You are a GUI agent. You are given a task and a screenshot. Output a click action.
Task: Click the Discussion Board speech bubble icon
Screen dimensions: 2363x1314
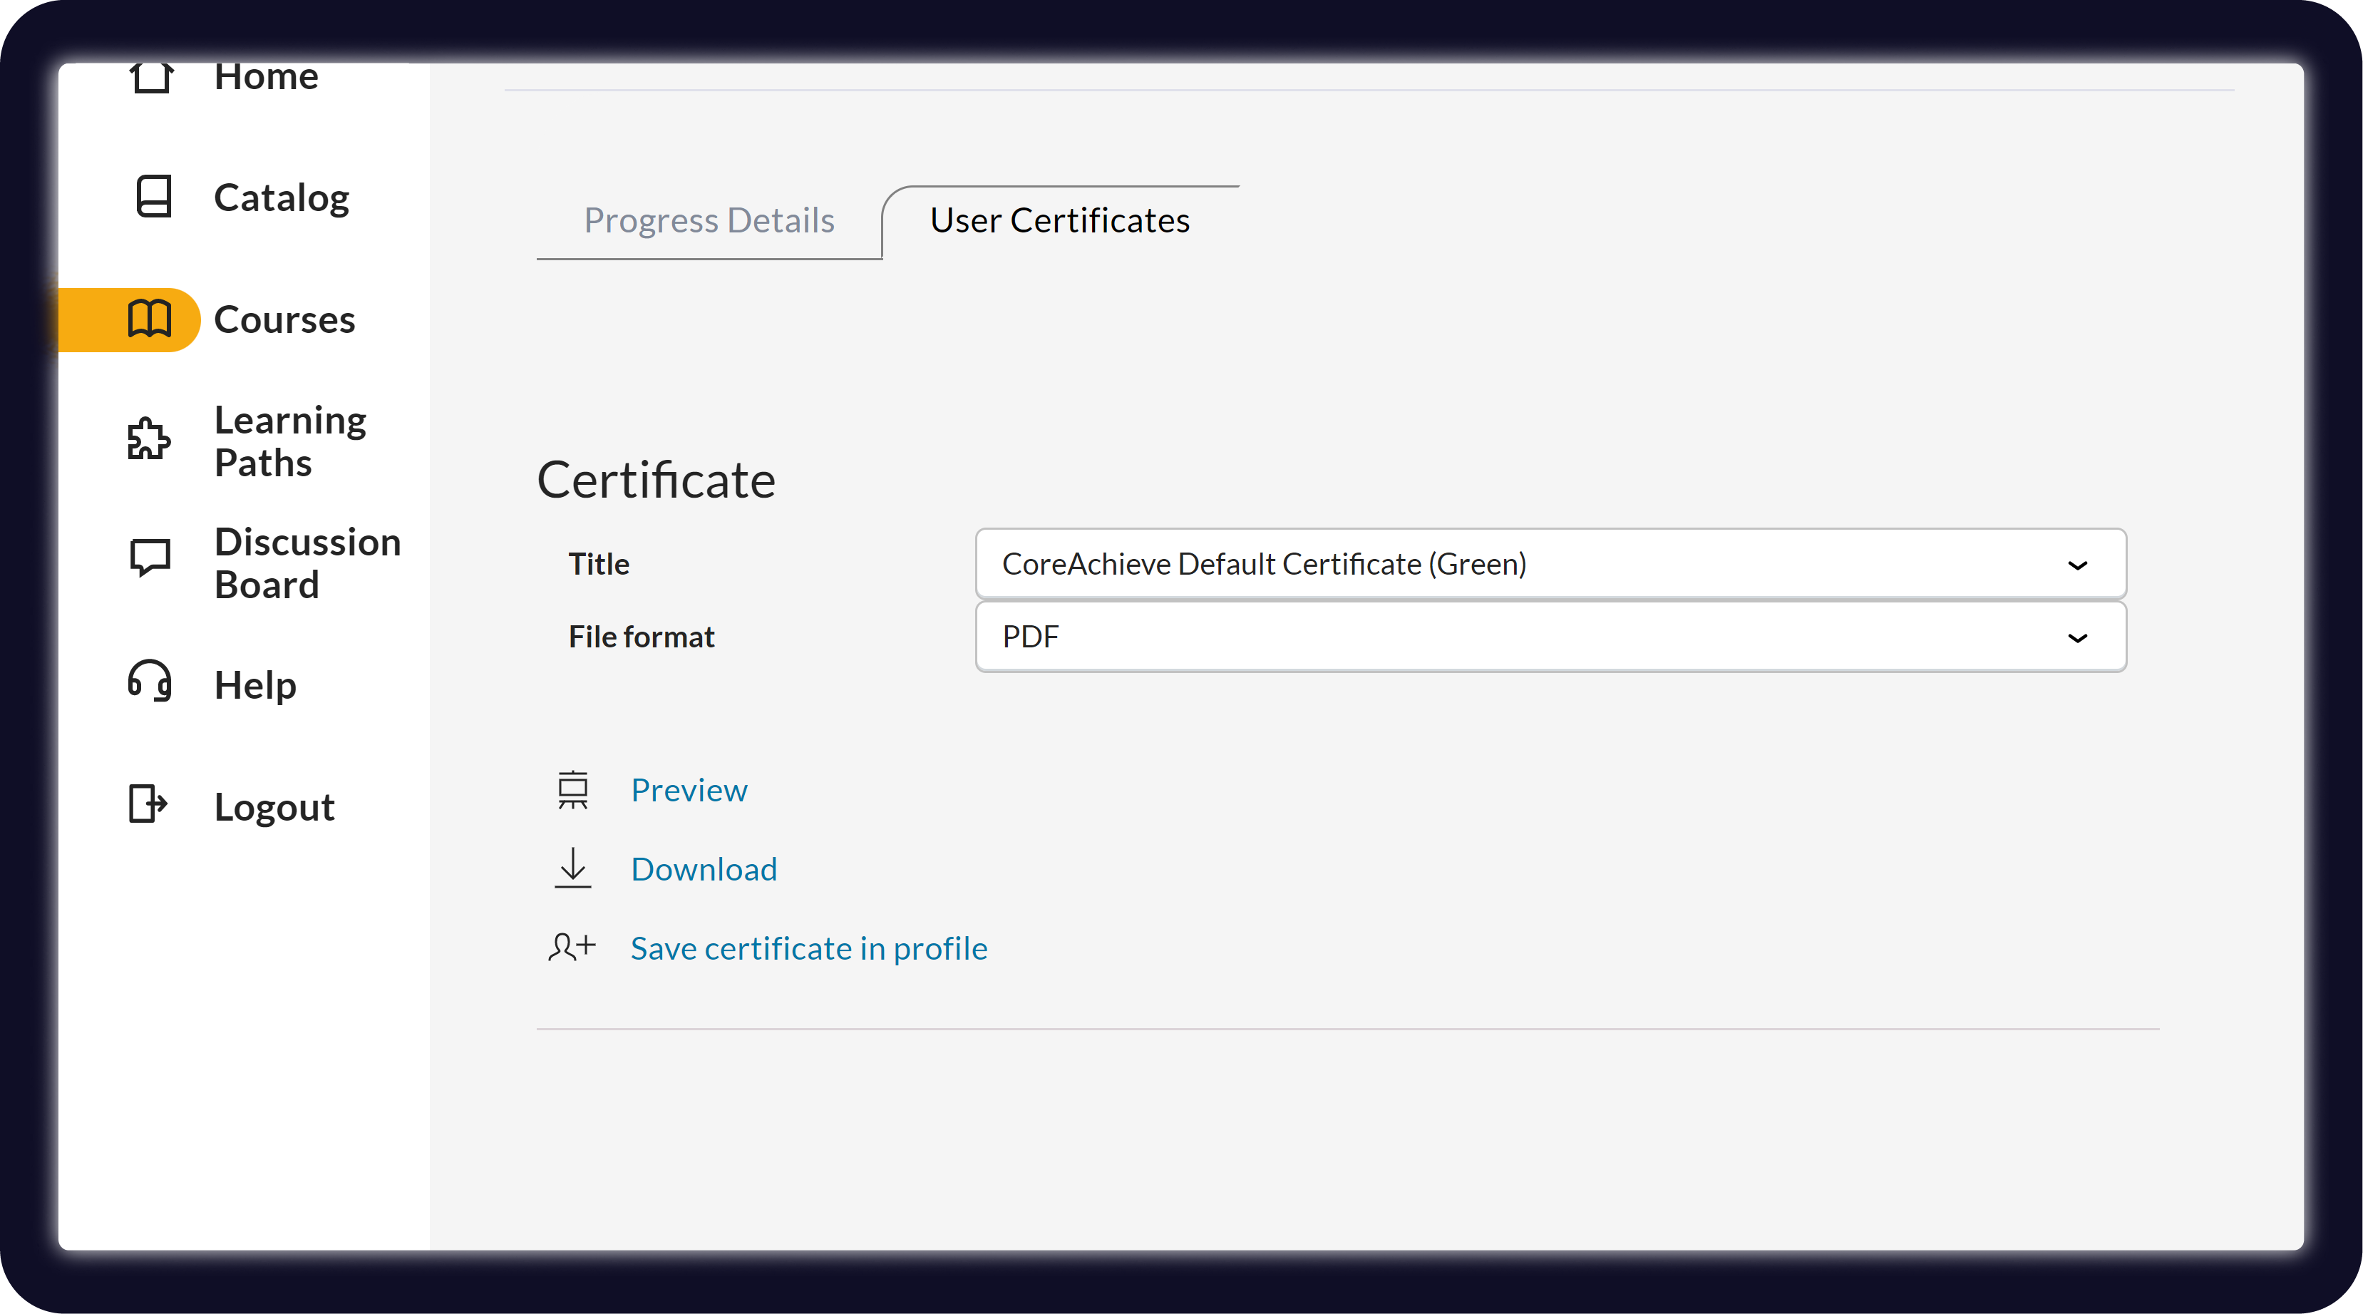click(150, 558)
